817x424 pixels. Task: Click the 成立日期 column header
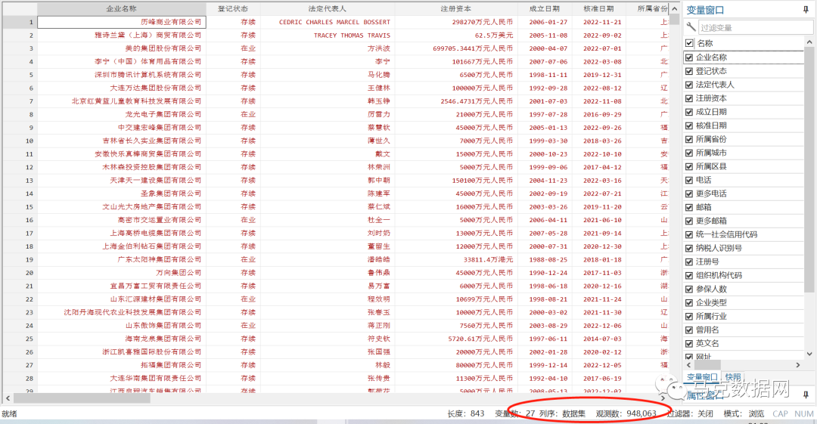point(545,9)
